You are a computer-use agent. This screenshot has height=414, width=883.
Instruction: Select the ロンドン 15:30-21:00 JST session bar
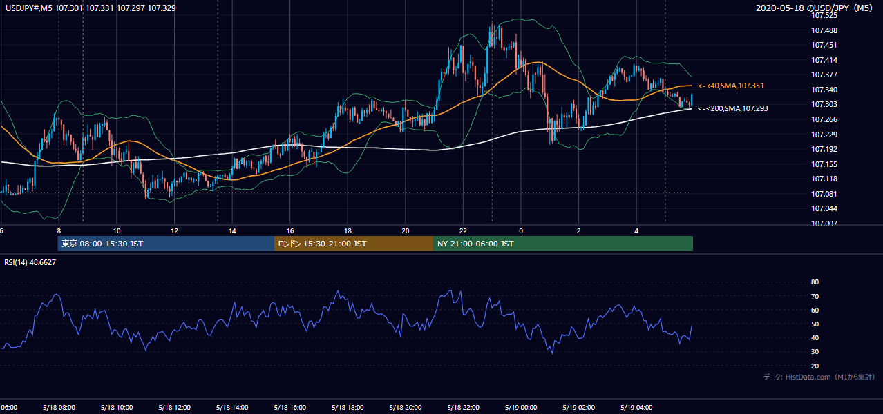click(x=354, y=244)
